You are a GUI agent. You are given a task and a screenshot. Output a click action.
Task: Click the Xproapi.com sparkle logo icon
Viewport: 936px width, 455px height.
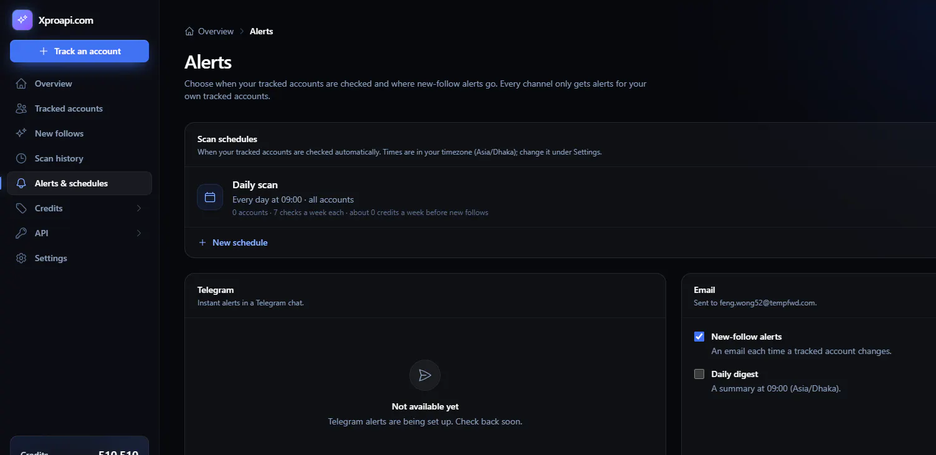coord(22,20)
